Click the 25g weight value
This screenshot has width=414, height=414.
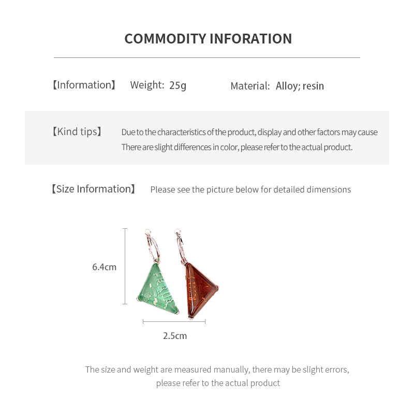[x=178, y=85]
